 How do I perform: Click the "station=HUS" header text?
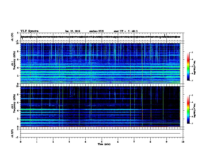point(96,31)
